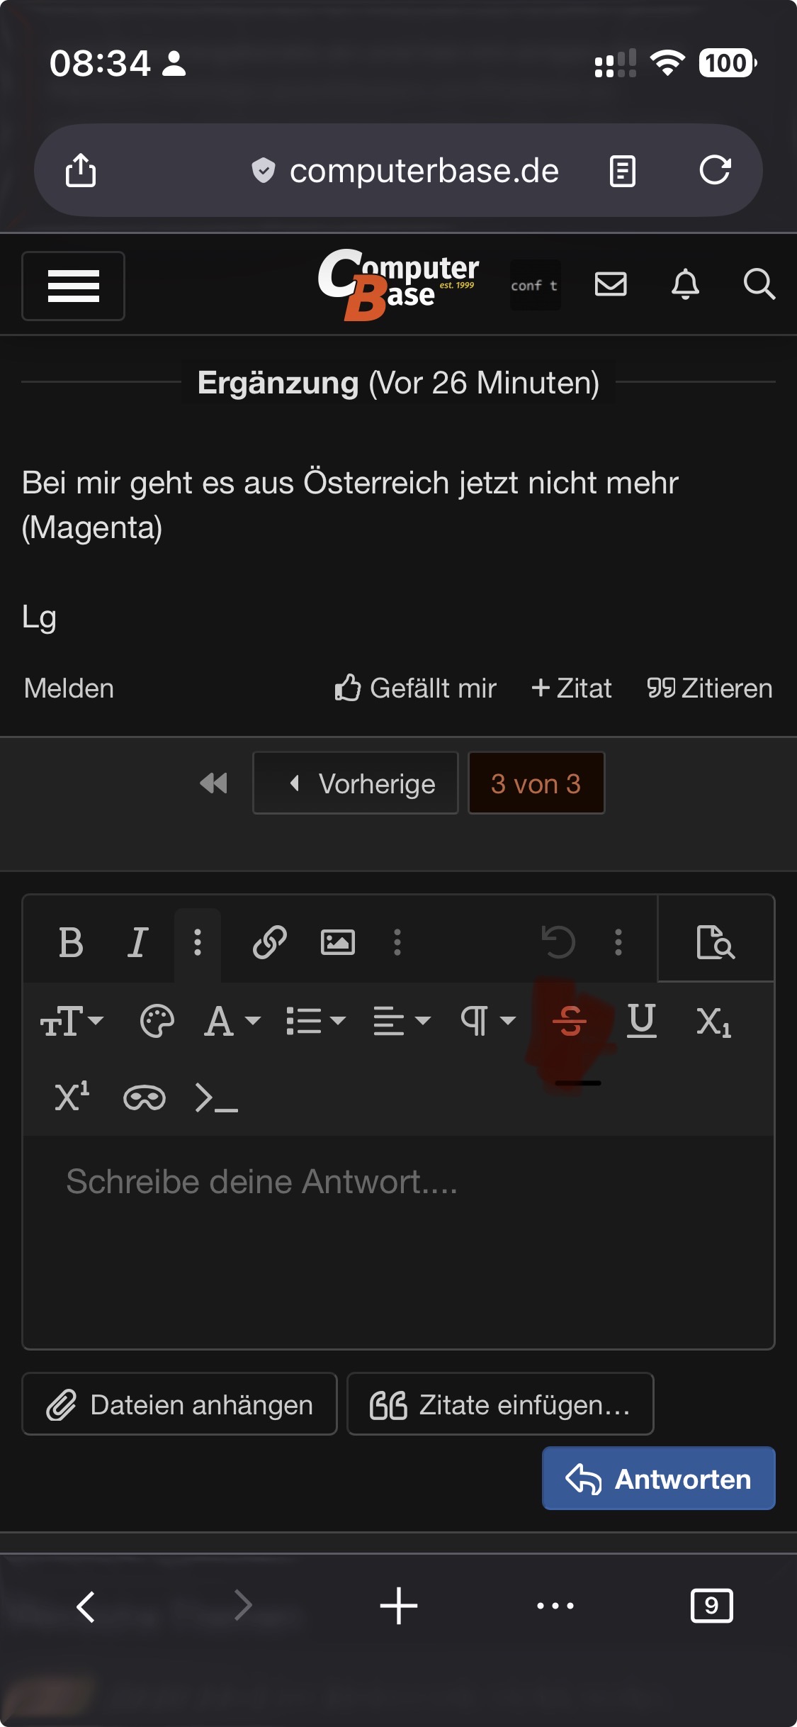Click the Schreibe deine Antwort field
The width and height of the screenshot is (797, 1727).
(398, 1241)
